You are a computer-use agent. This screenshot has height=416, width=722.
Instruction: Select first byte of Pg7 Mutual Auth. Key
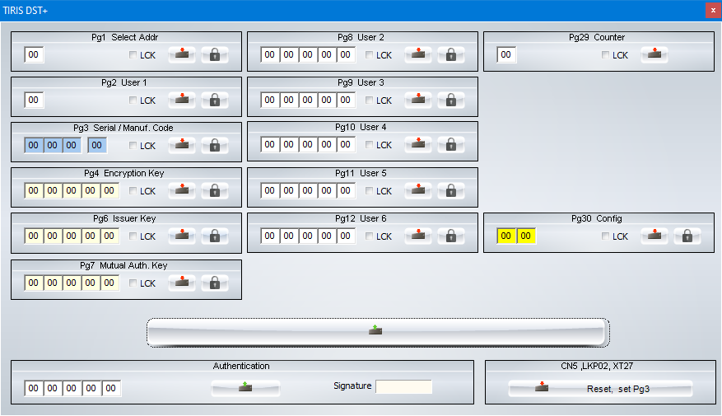(x=34, y=283)
